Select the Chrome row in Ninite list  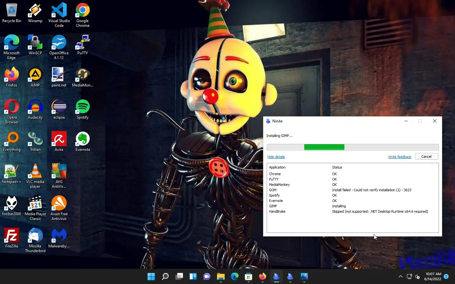353,174
